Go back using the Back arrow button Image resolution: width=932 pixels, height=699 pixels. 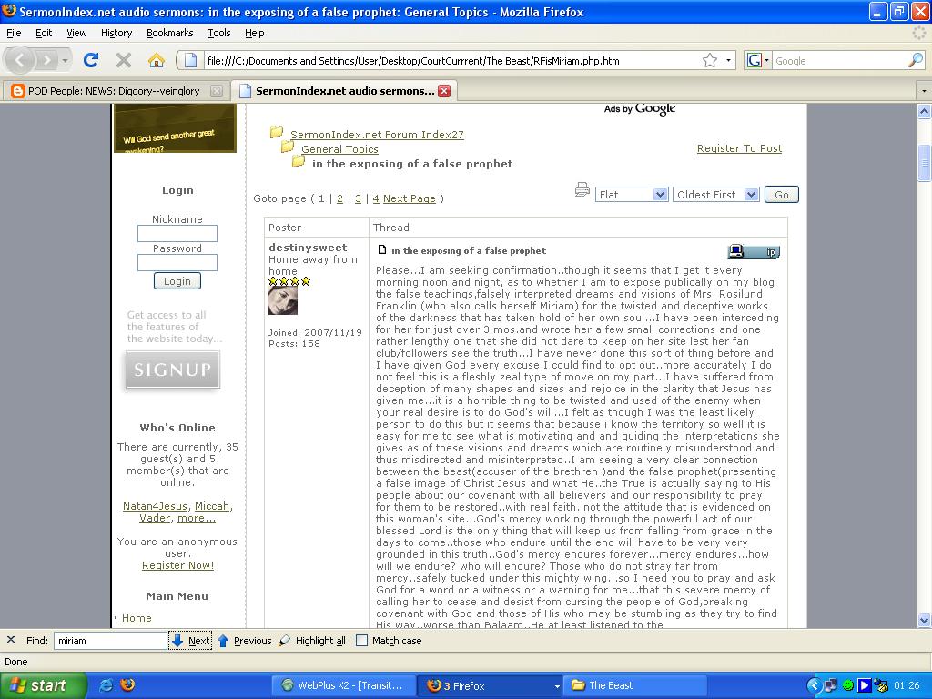point(20,60)
